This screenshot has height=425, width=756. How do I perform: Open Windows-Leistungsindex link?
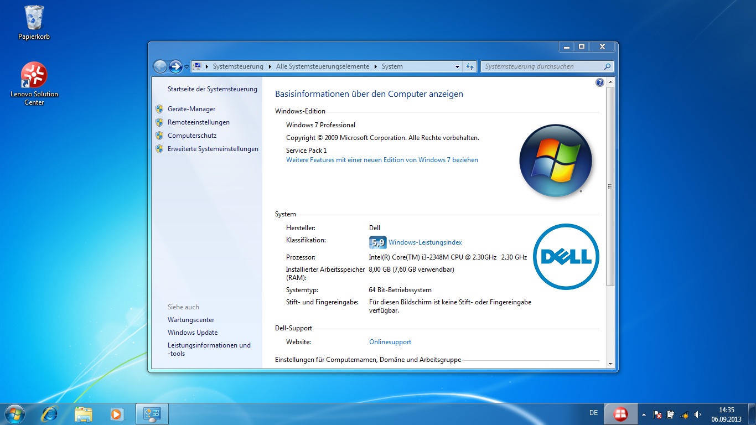point(425,242)
